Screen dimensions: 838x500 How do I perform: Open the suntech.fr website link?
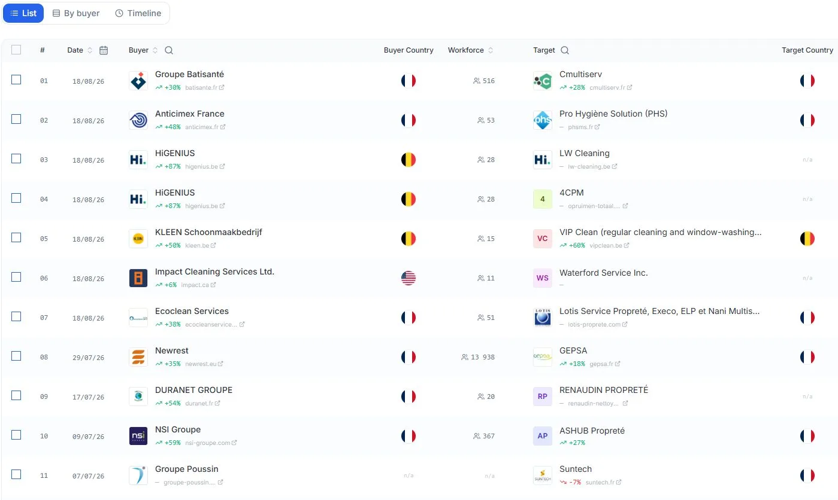click(x=604, y=483)
